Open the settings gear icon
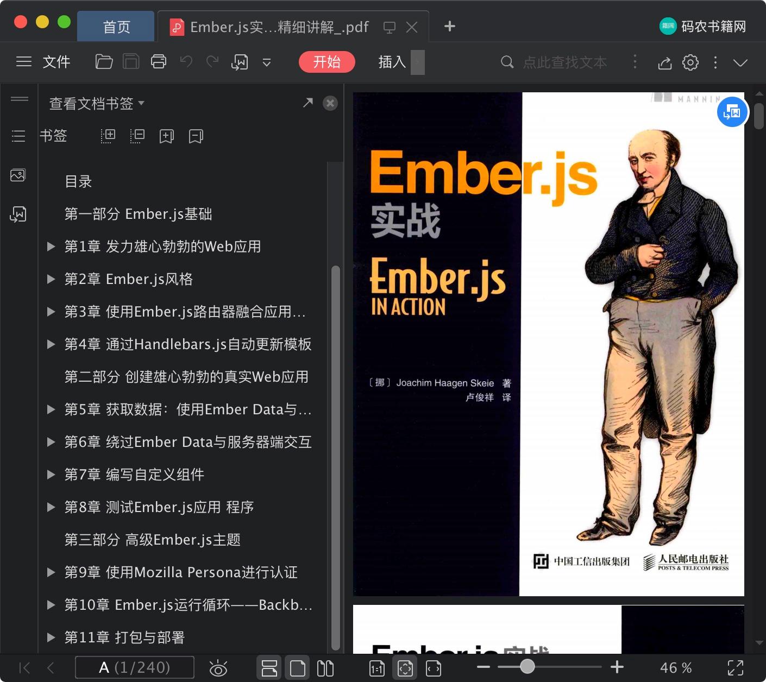 coord(690,62)
